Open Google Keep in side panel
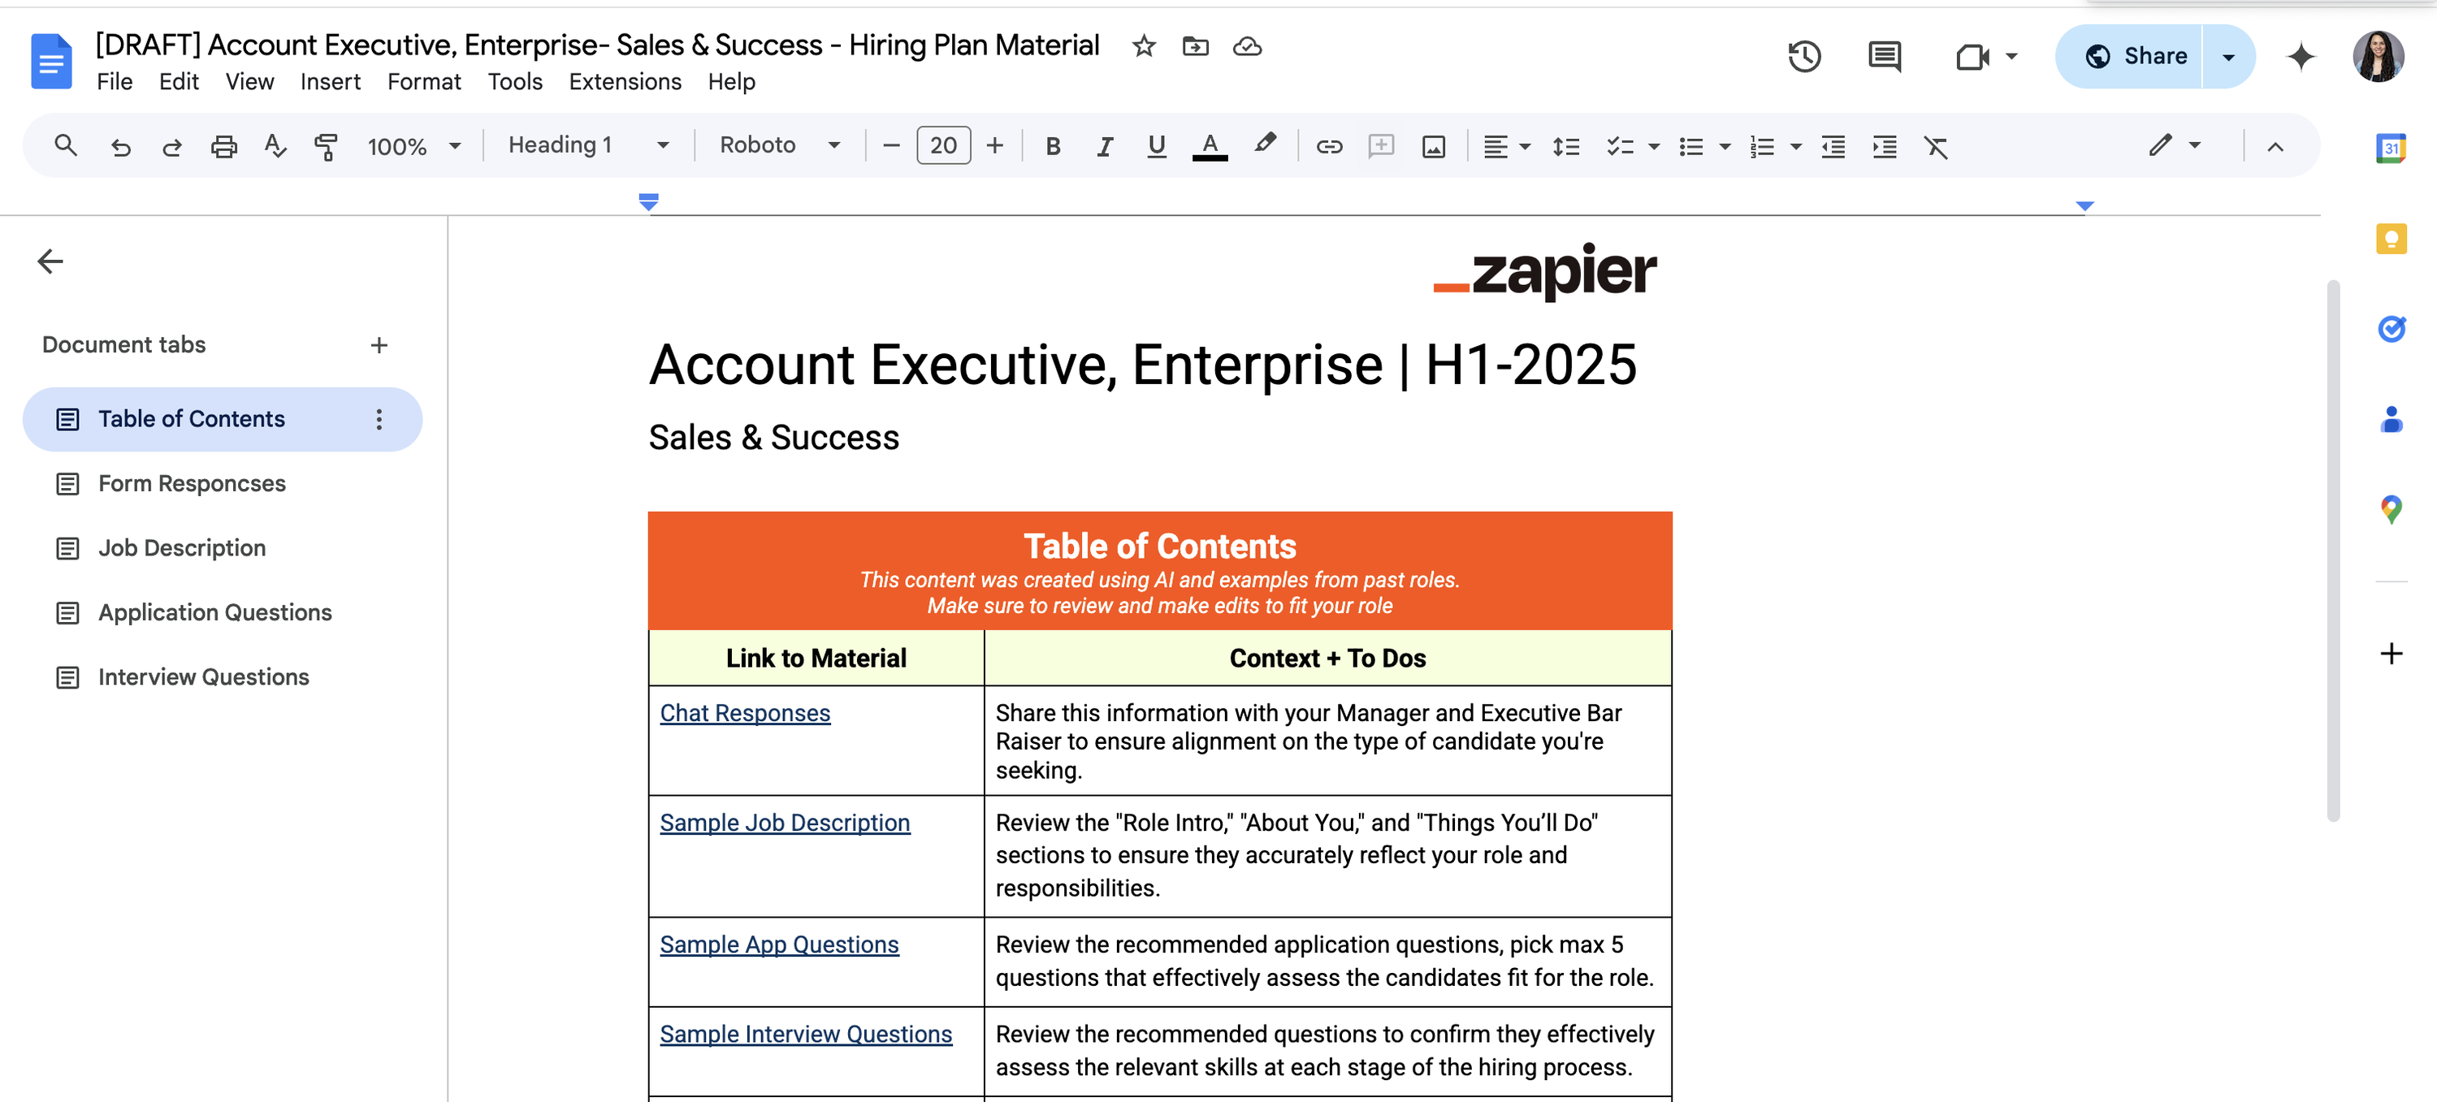This screenshot has height=1102, width=2437. 2391,239
